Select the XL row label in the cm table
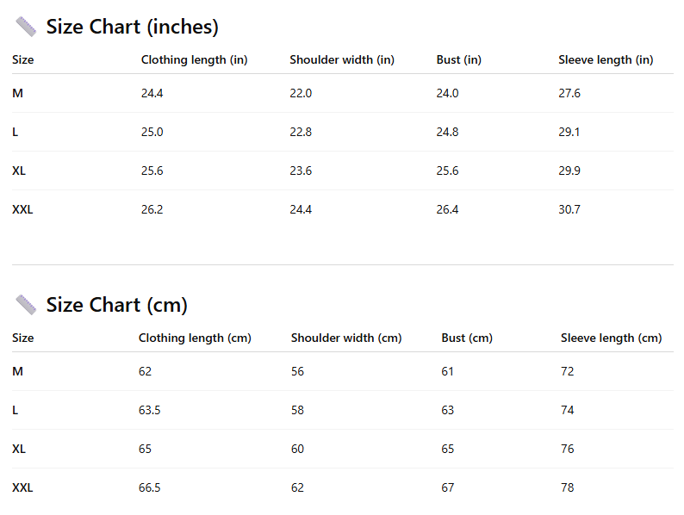Viewport: 684px width, 515px height. pyautogui.click(x=19, y=449)
